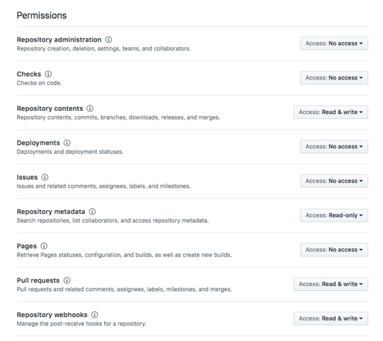Click Repository webhooks info icon

[95, 315]
